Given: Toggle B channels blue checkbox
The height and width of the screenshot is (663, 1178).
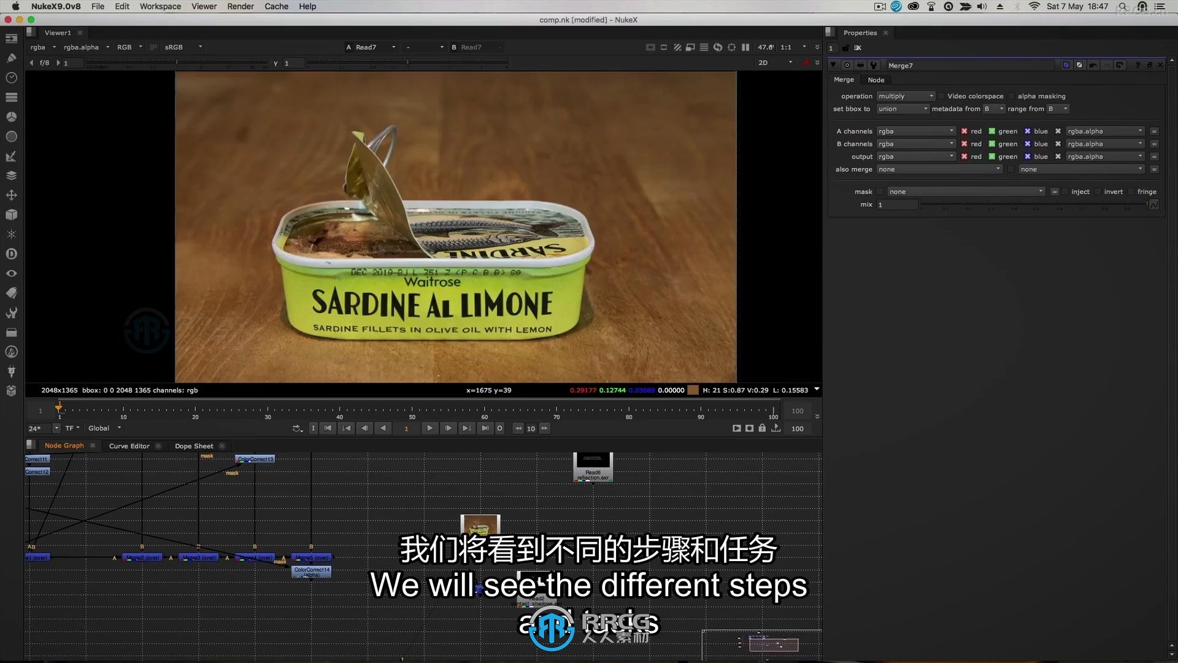Looking at the screenshot, I should tap(1028, 144).
